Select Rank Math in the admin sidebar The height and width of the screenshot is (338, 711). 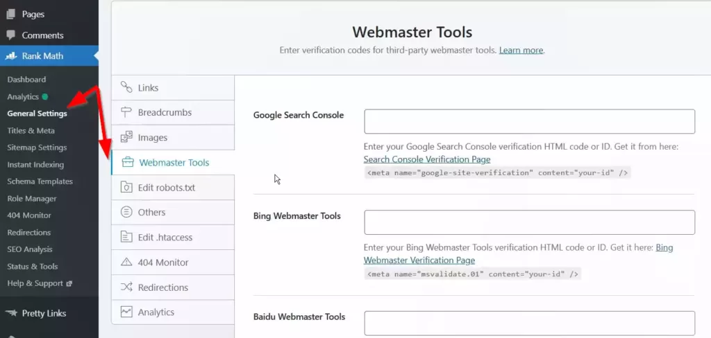[49, 56]
